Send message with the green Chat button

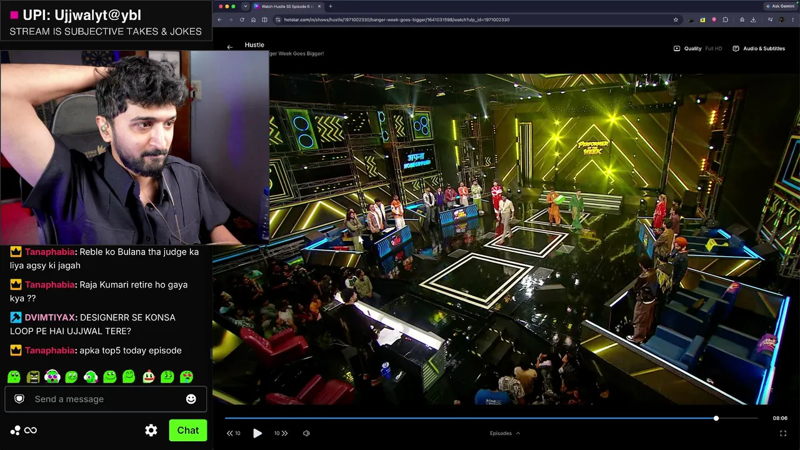point(187,430)
